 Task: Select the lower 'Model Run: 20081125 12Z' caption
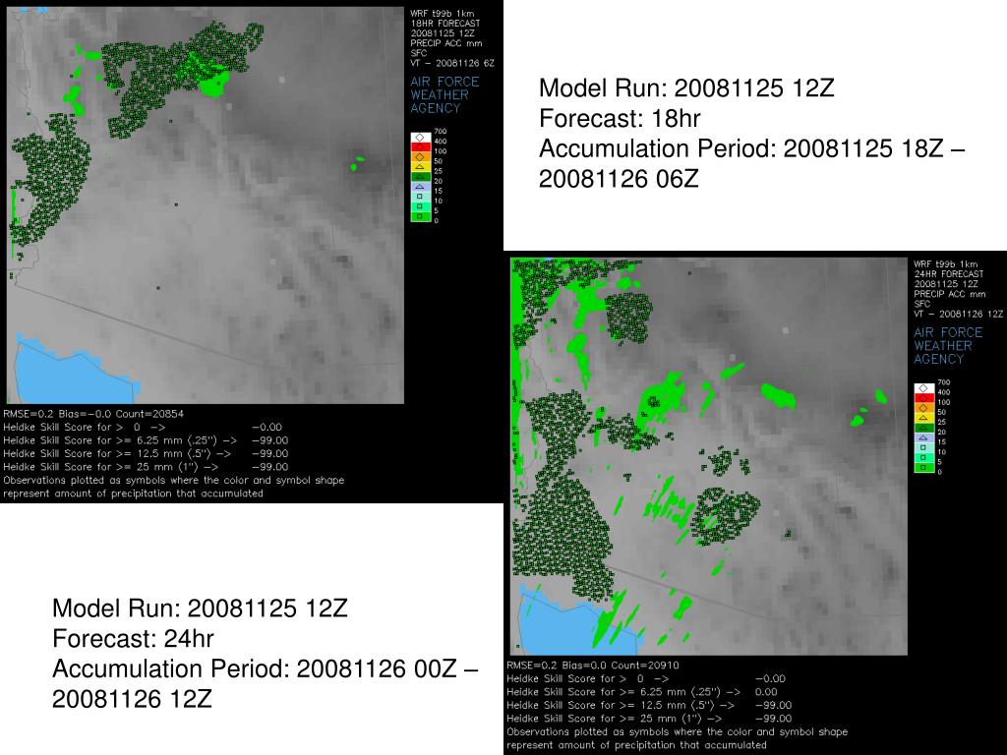tap(200, 609)
